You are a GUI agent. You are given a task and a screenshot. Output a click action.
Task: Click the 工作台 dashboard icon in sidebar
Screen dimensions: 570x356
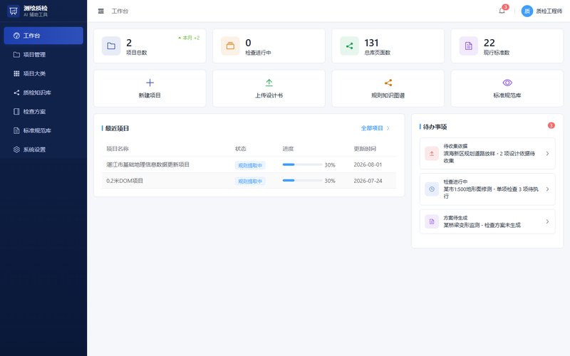pyautogui.click(x=16, y=36)
